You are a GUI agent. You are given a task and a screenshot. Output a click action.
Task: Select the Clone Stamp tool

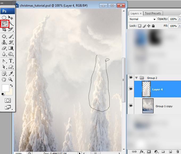tap(4, 42)
